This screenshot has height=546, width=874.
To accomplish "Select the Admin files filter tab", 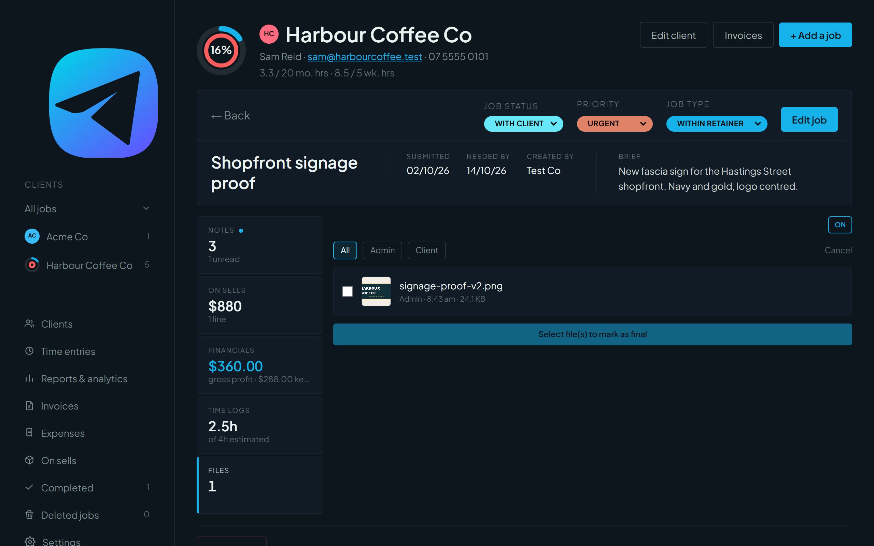I will 382,250.
